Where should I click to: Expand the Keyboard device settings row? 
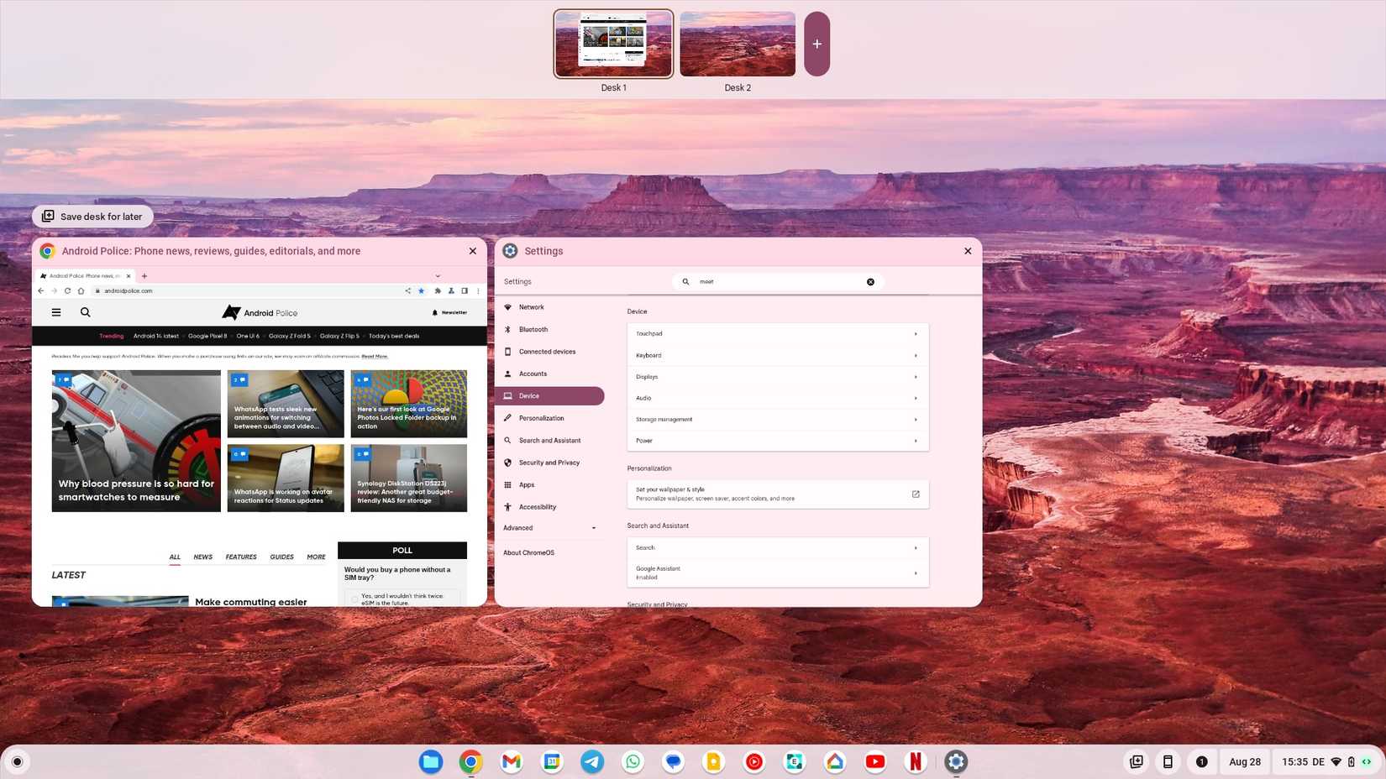coord(776,355)
